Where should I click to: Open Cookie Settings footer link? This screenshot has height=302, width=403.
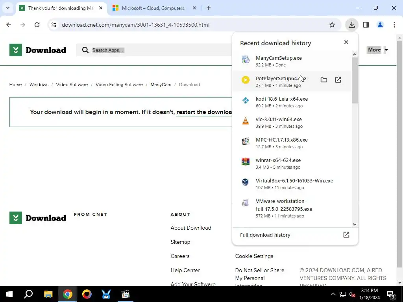click(254, 256)
